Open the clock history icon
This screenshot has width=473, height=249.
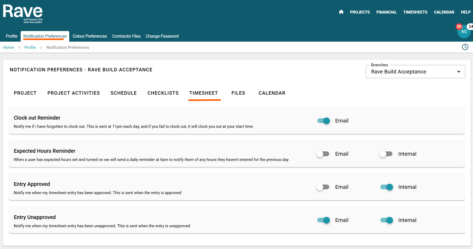465,47
